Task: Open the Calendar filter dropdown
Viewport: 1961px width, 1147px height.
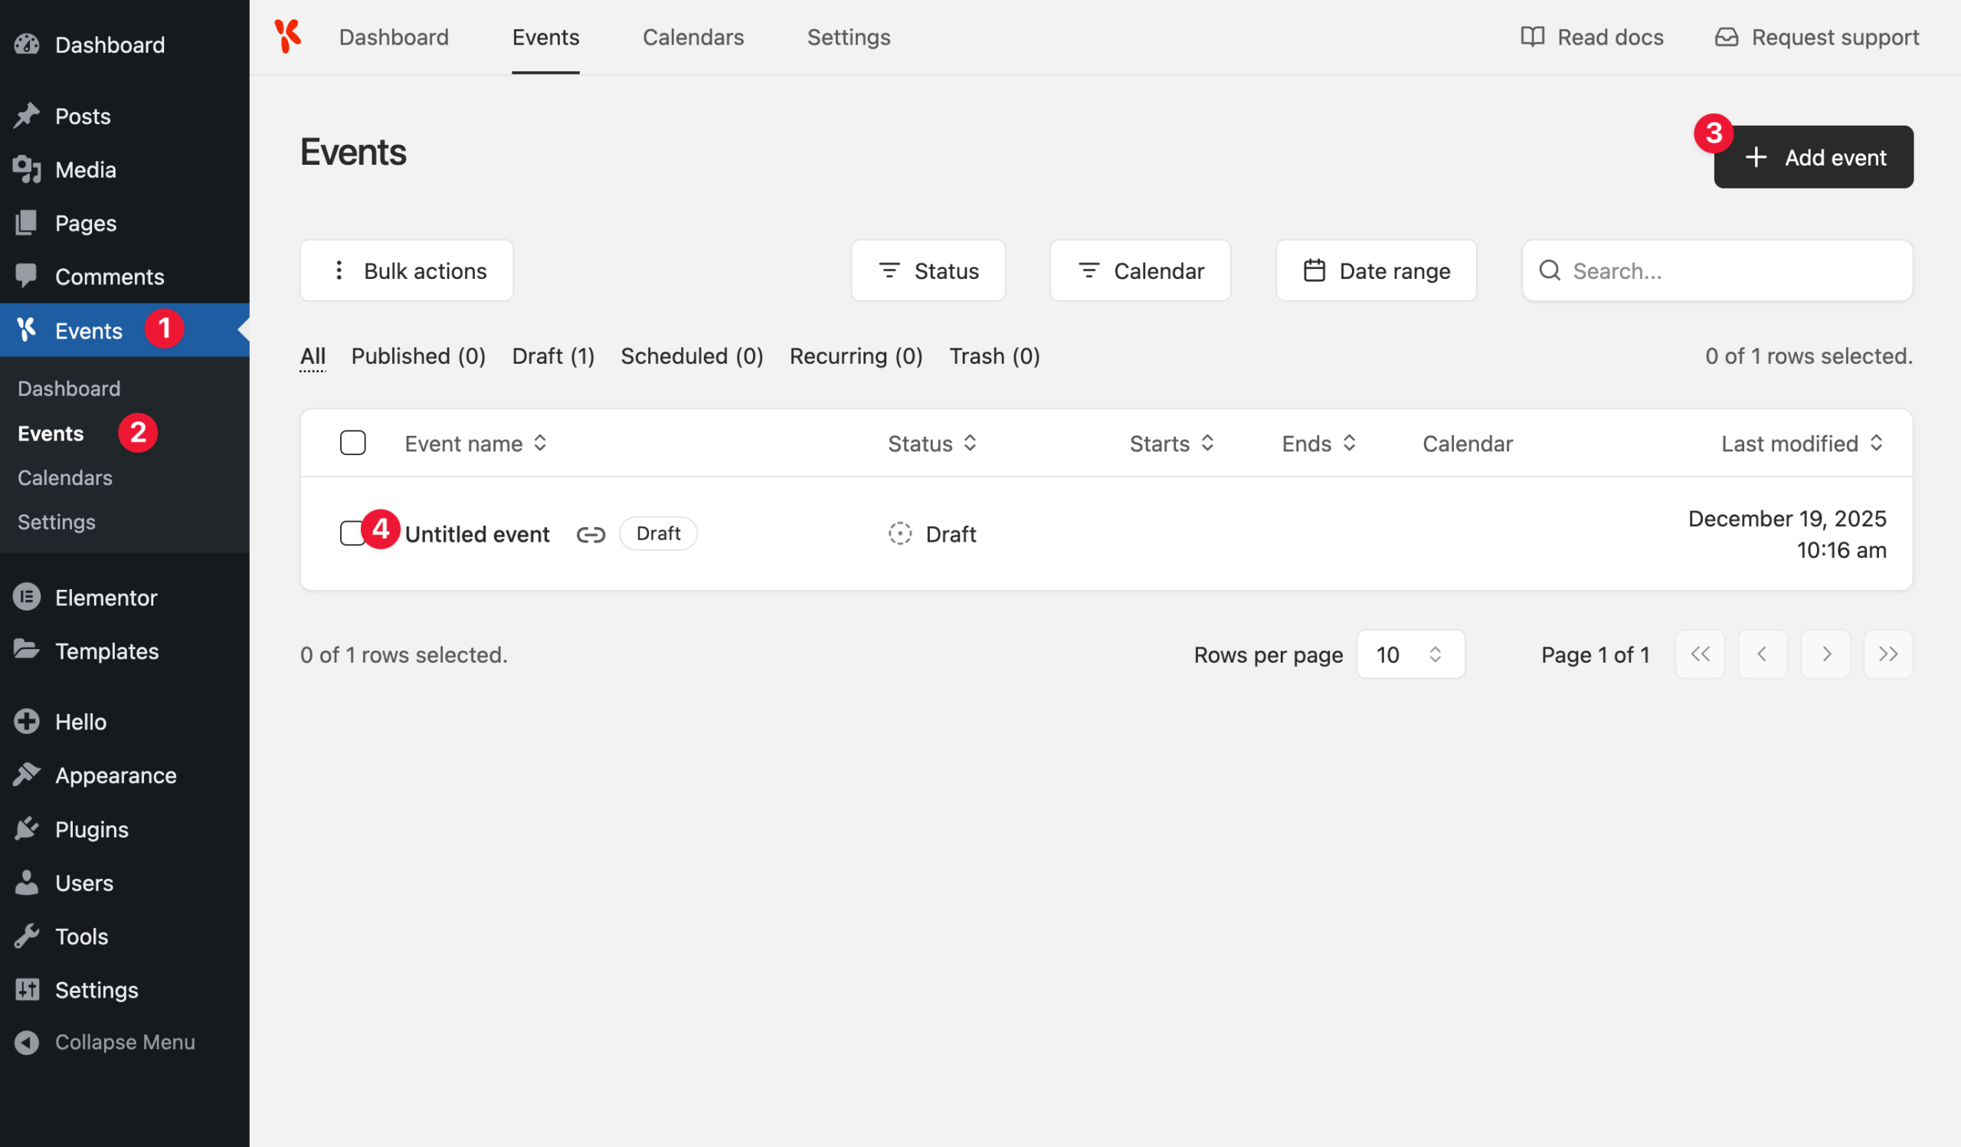Action: [1140, 270]
